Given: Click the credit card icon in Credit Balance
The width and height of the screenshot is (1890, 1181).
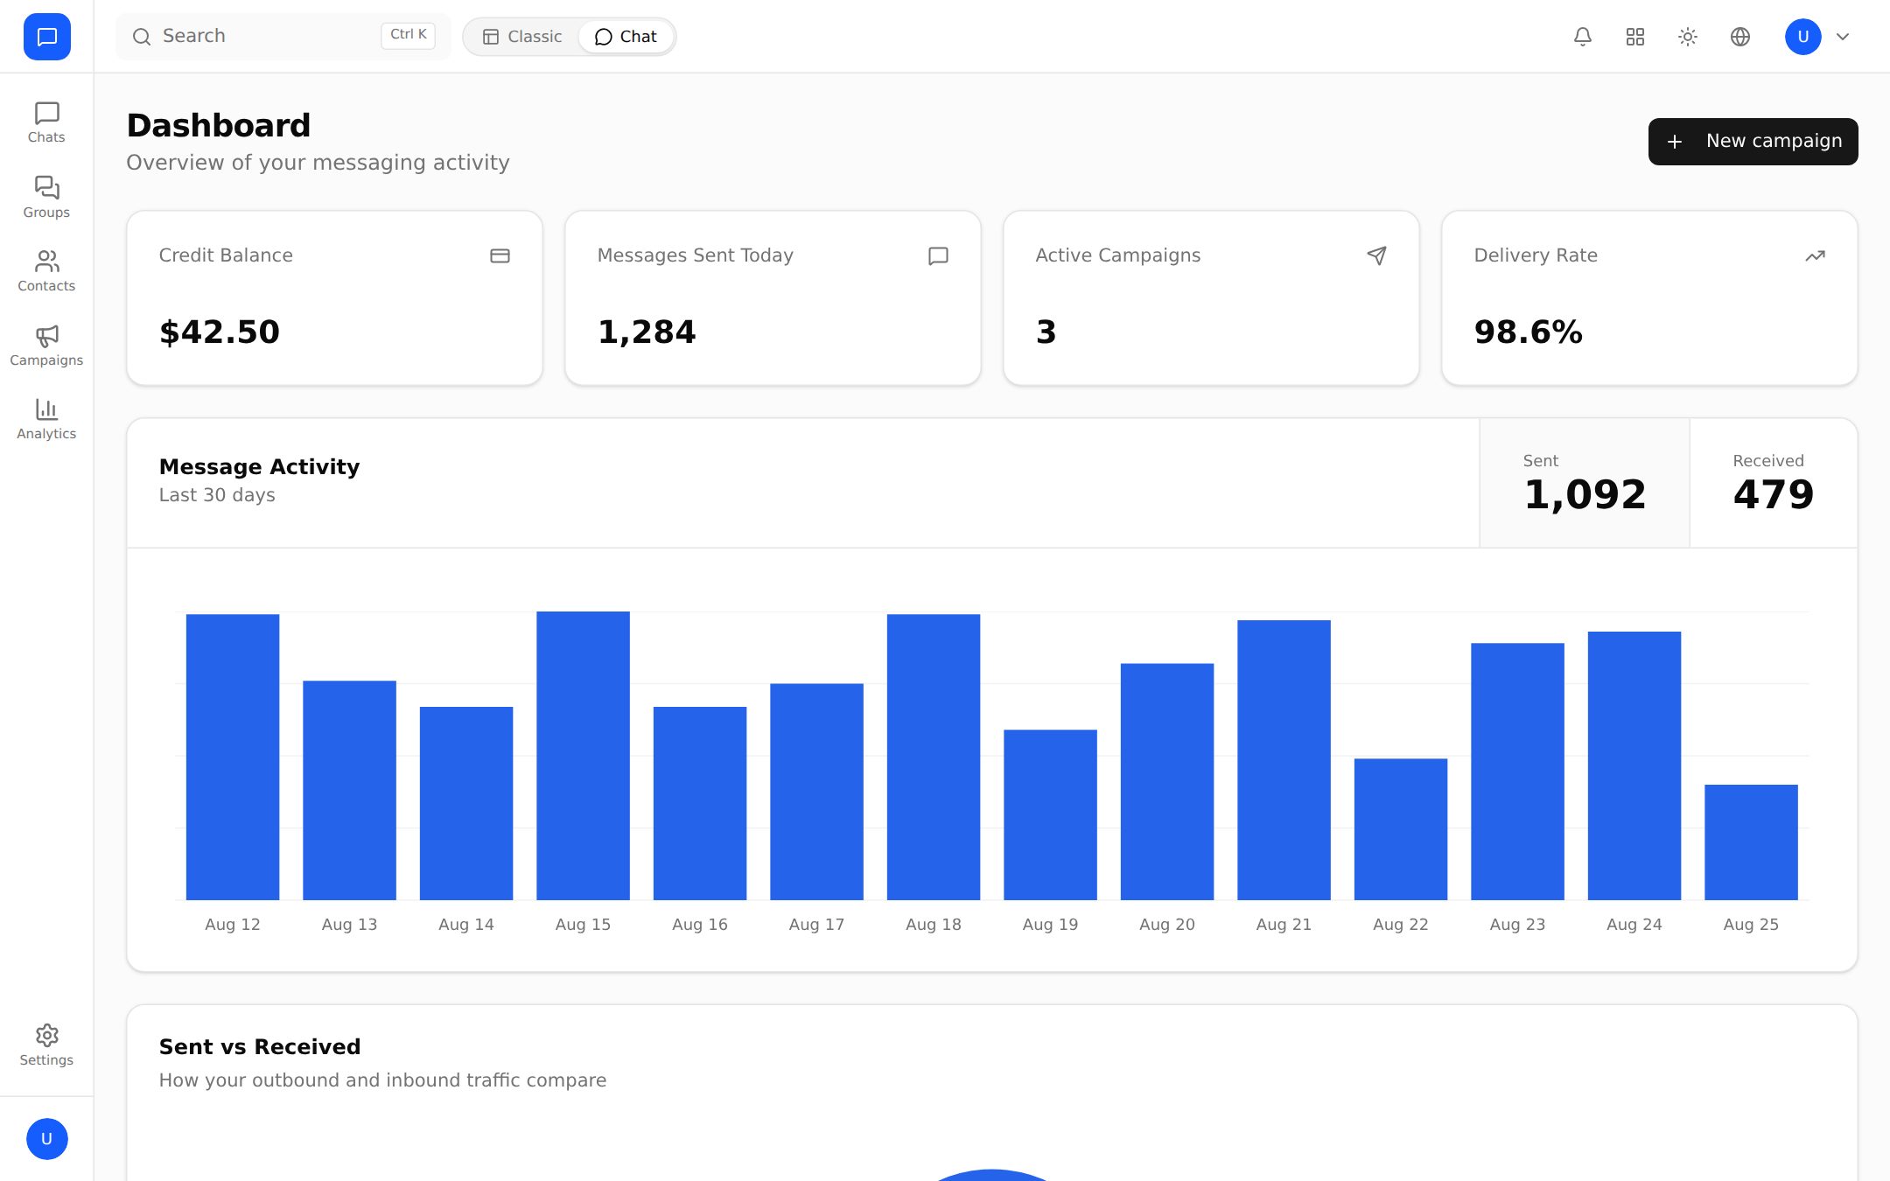Looking at the screenshot, I should pyautogui.click(x=500, y=255).
